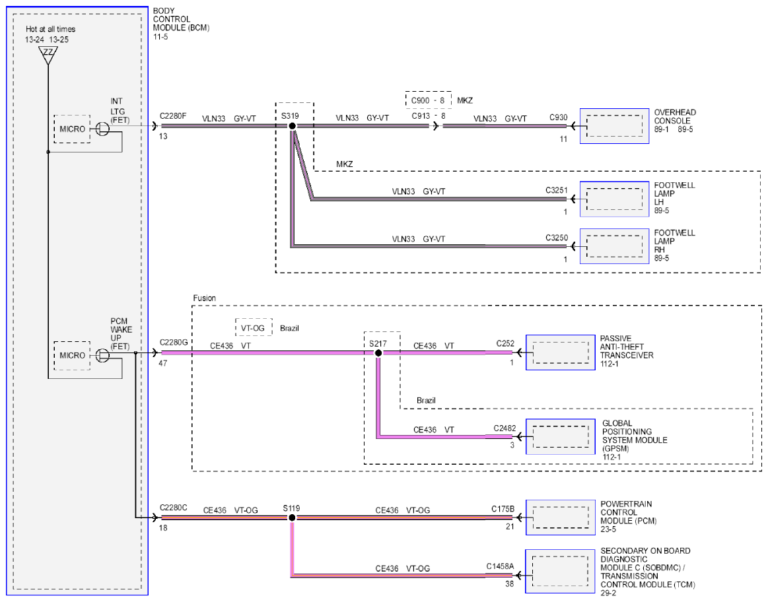Click the ZZ triangle power symbol

48,55
